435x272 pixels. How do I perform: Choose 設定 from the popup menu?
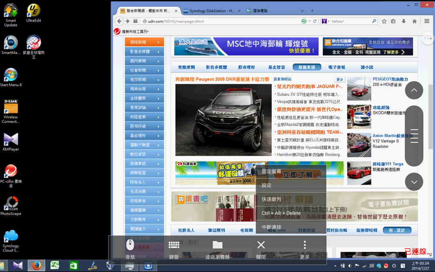291,185
